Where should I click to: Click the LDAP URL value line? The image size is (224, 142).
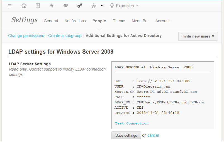pos(152,81)
